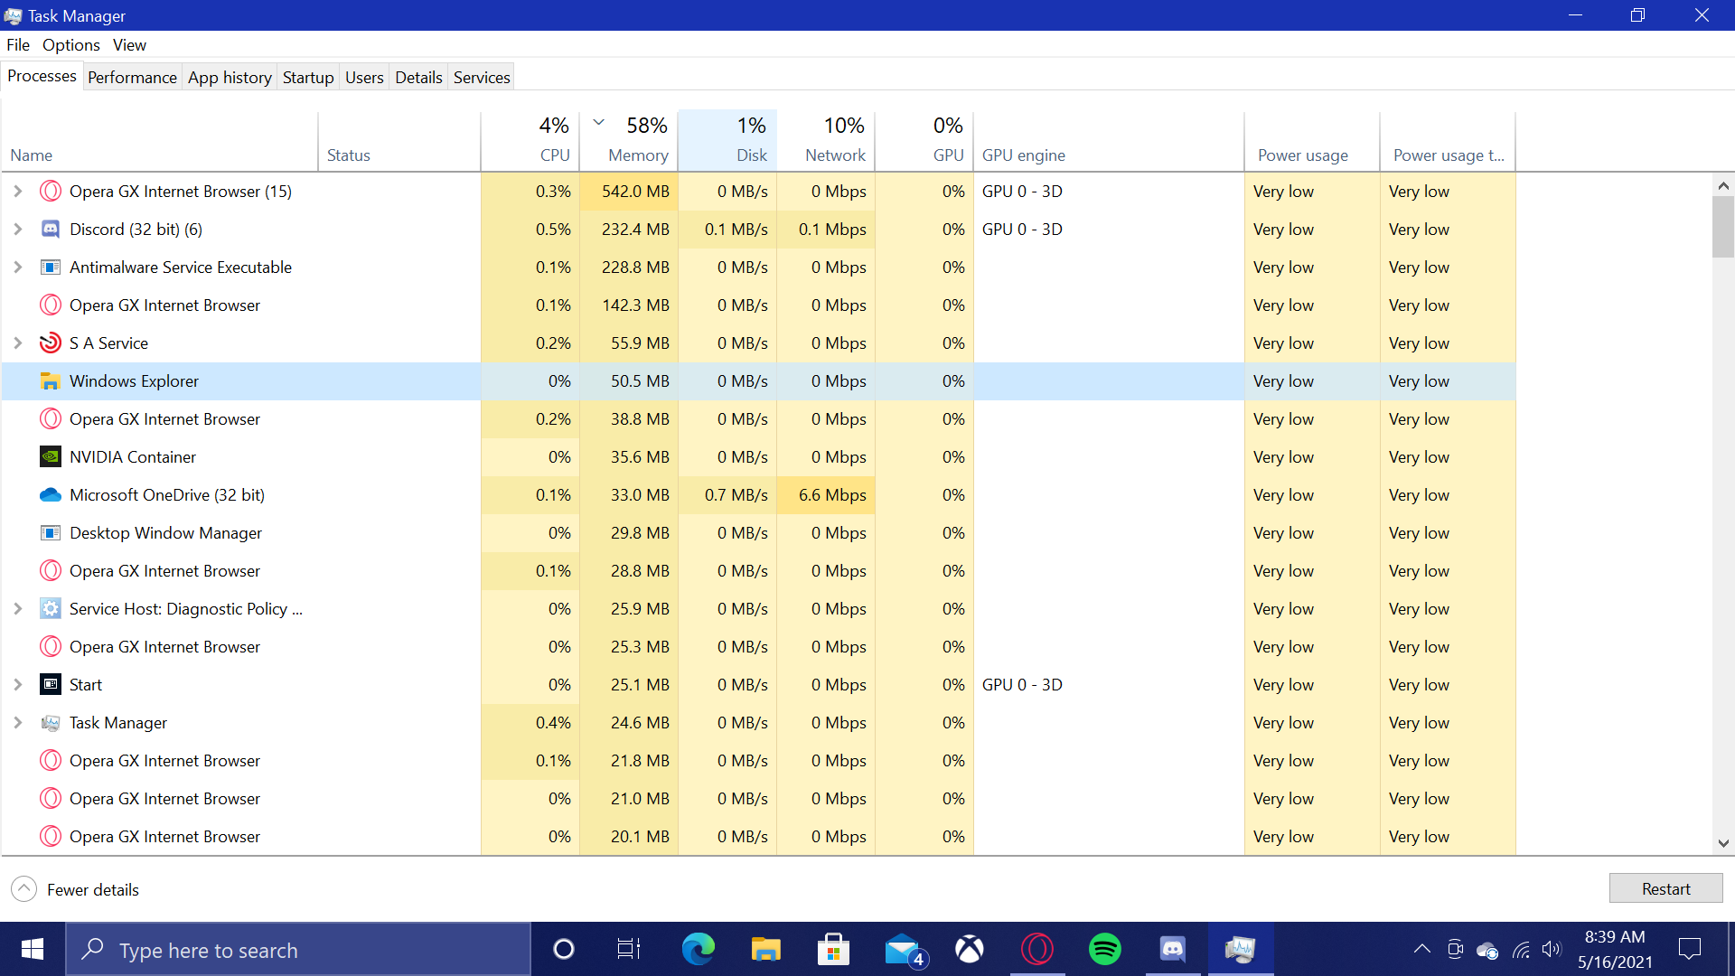Expand the Discord (32 bit) process group
This screenshot has width=1735, height=976.
(17, 230)
